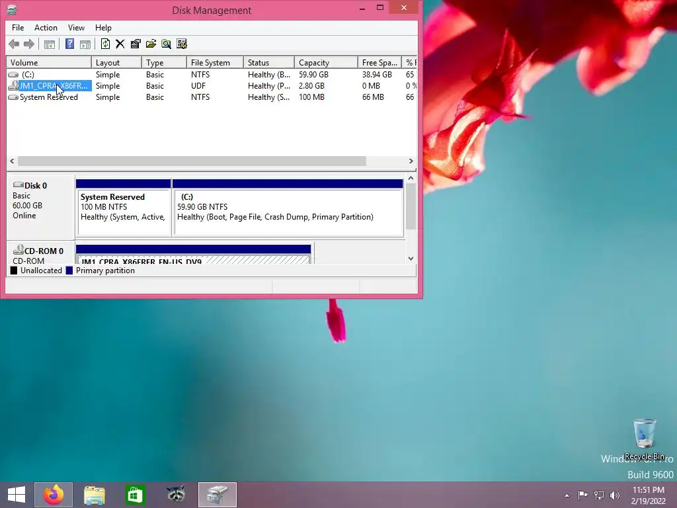Viewport: 677px width, 508px height.
Task: Click the 59.90 GB capacity cell
Action: 313,75
